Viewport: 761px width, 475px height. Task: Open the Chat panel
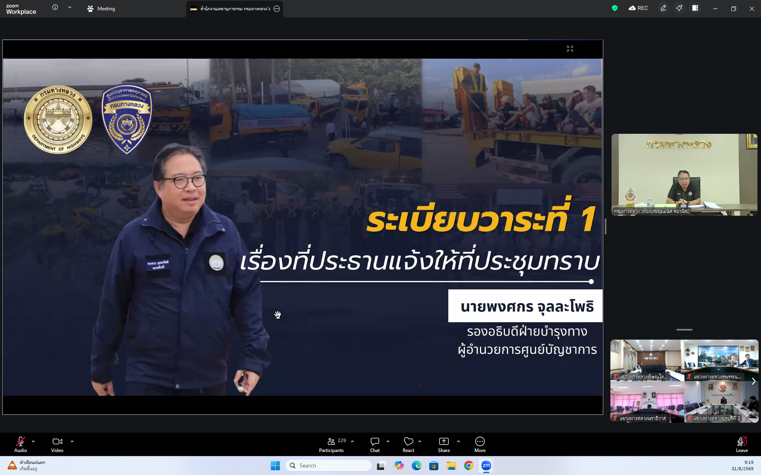tap(375, 444)
